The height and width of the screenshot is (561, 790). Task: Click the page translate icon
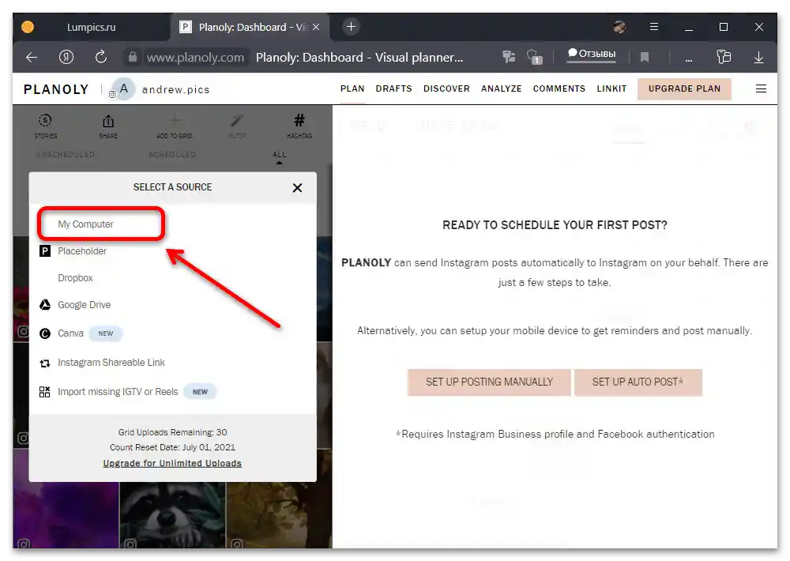509,57
